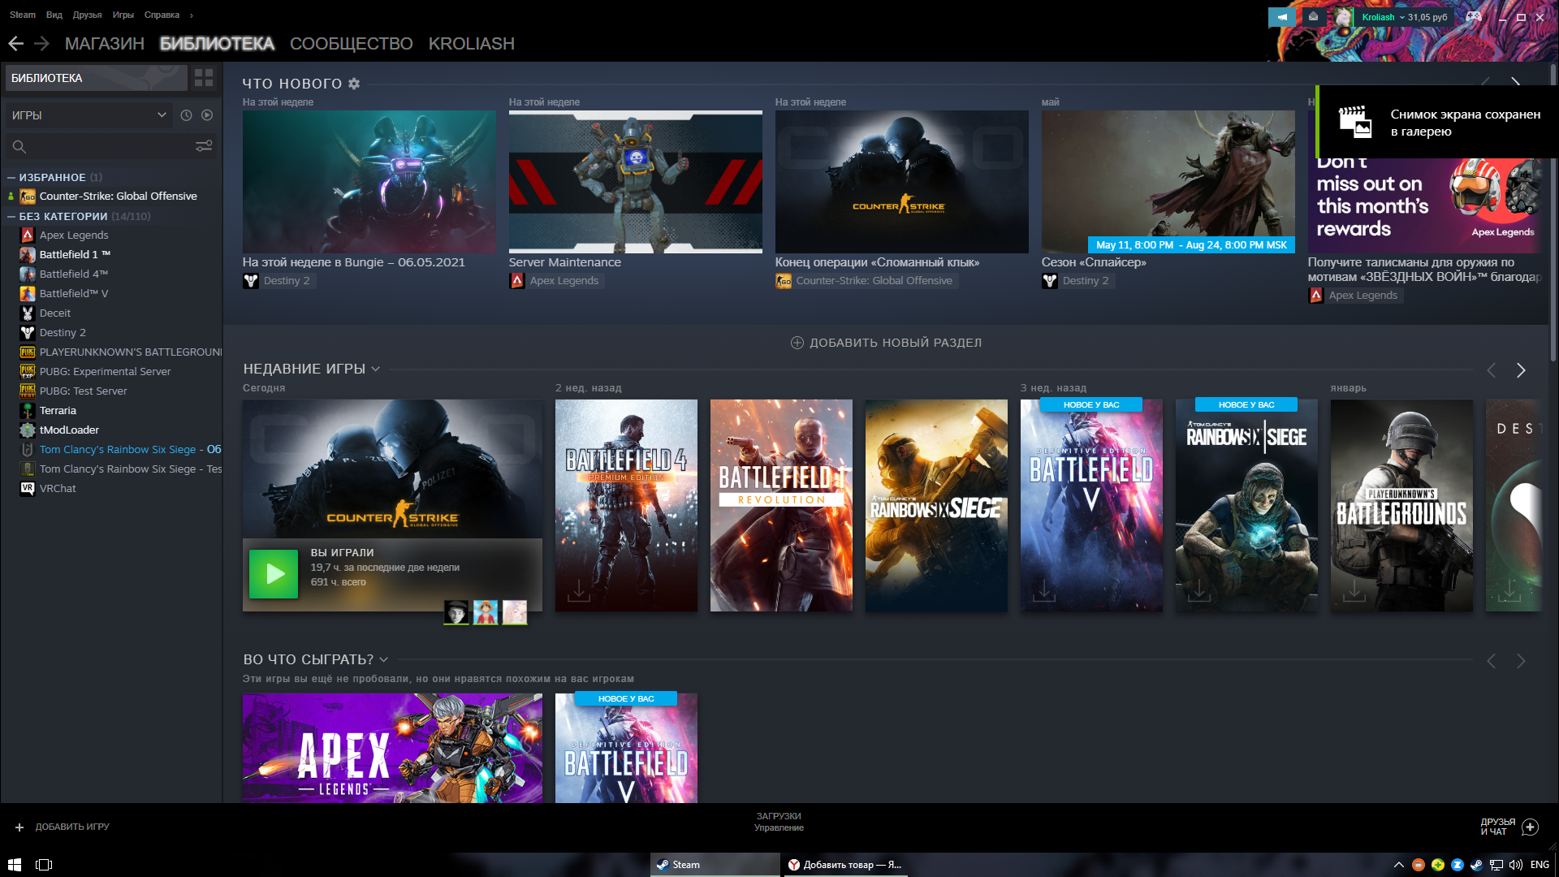Go forward with the right arrow button
Viewport: 1559px width, 877px height.
(x=42, y=44)
